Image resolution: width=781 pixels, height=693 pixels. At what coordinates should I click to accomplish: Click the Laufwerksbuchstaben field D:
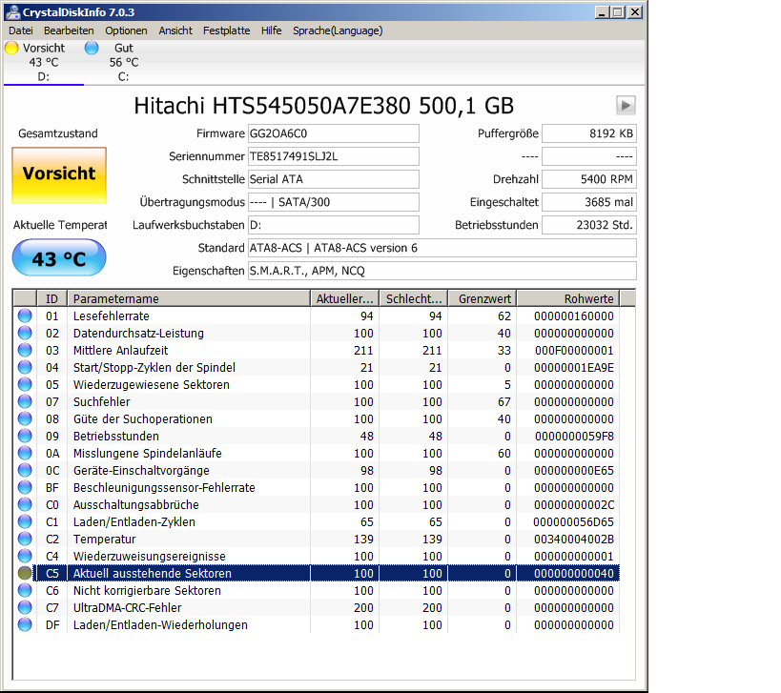pos(333,225)
